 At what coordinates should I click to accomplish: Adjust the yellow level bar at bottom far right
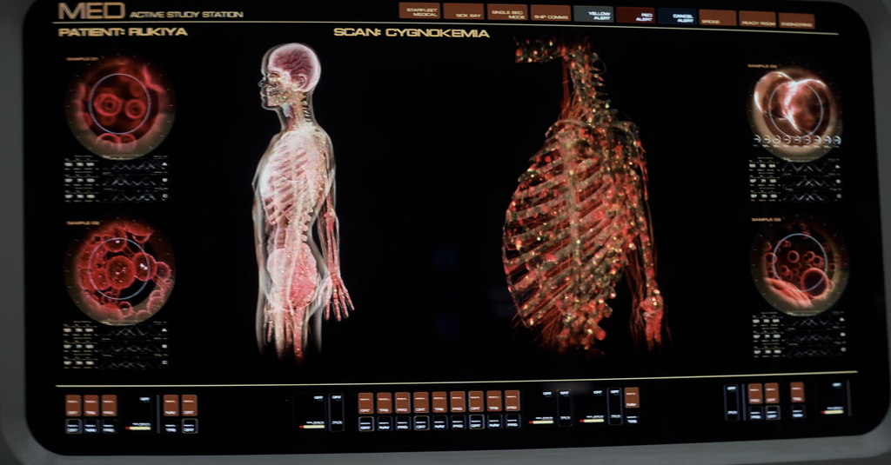tap(833, 411)
